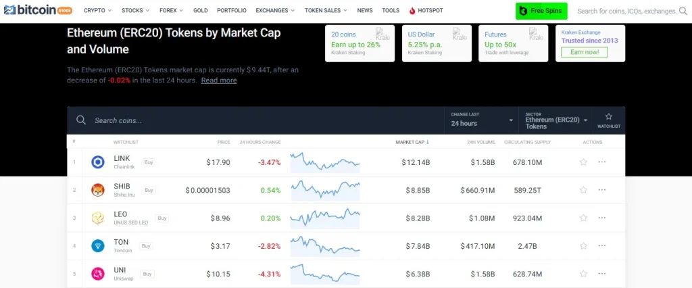Open more actions for TON row
The image size is (692, 288).
pyautogui.click(x=602, y=245)
